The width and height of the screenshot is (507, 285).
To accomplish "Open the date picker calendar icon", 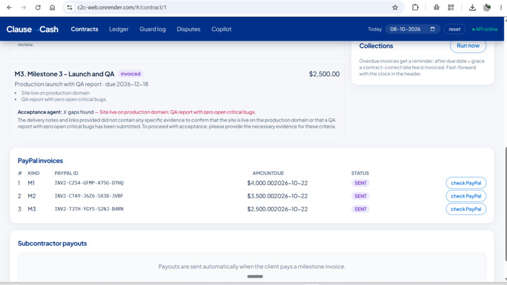I will pos(432,29).
